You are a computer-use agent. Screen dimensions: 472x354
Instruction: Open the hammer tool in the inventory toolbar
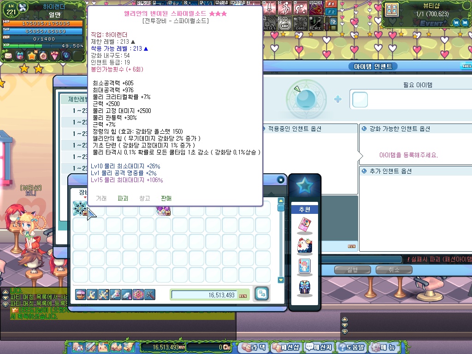tap(149, 294)
